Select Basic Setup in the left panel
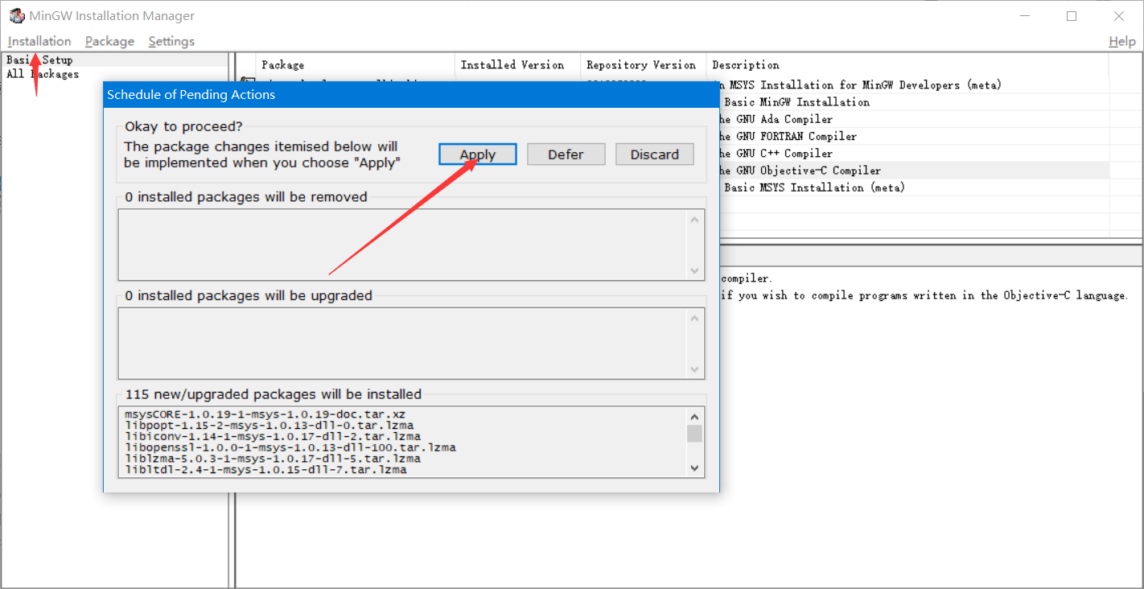The height and width of the screenshot is (589, 1144). pos(39,60)
